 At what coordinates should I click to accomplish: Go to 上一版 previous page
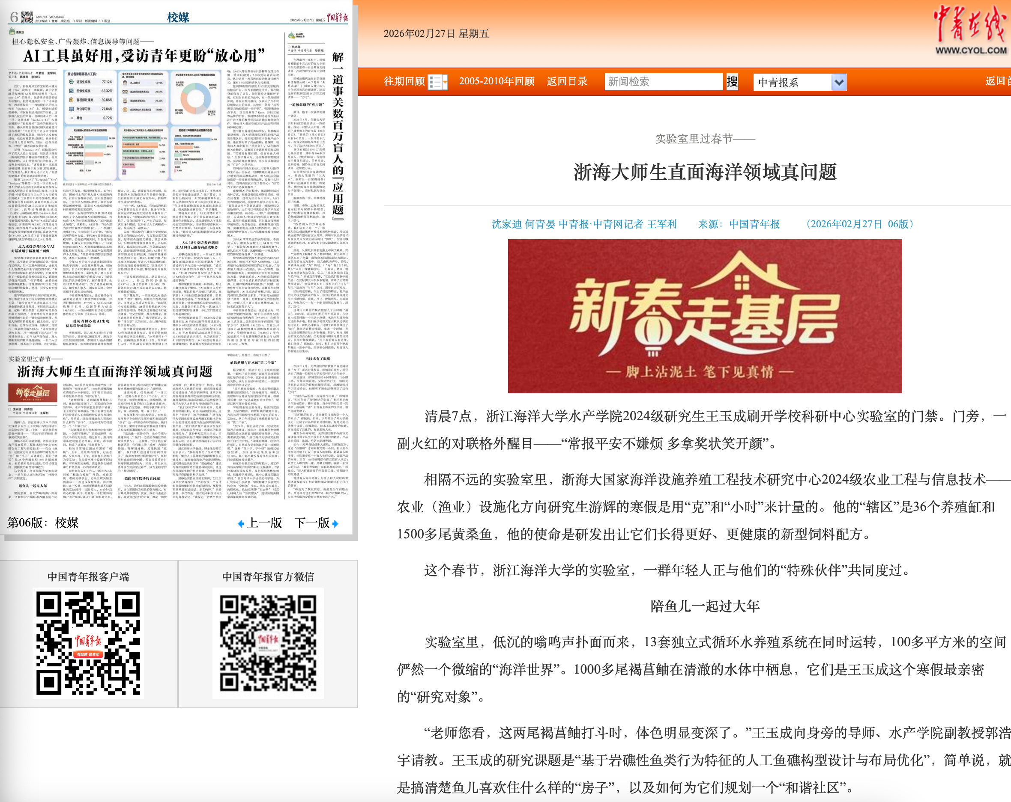(x=264, y=523)
